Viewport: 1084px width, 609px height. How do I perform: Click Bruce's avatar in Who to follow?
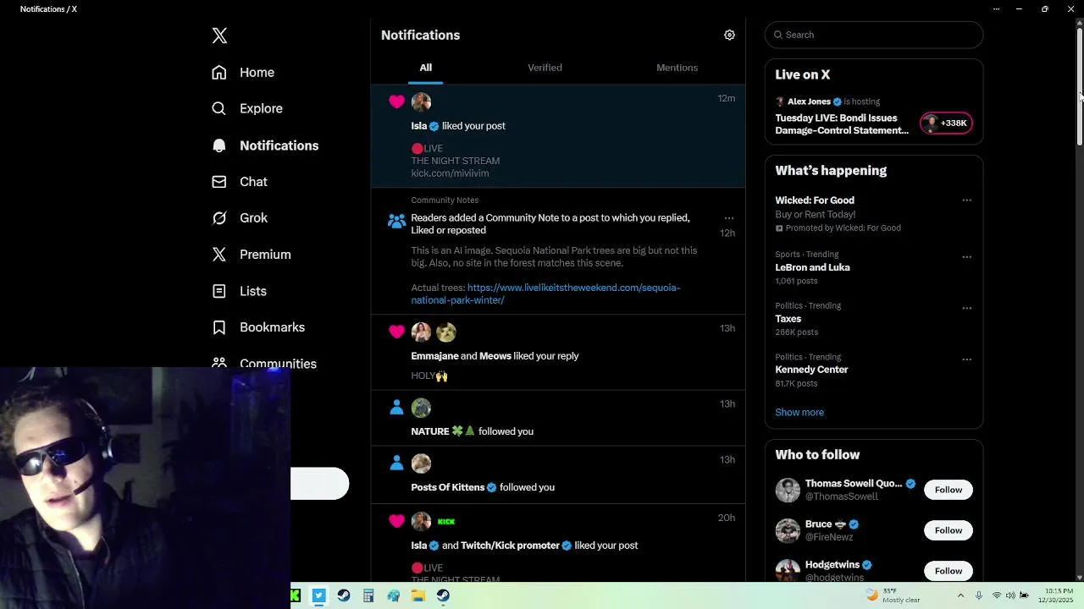pos(788,530)
